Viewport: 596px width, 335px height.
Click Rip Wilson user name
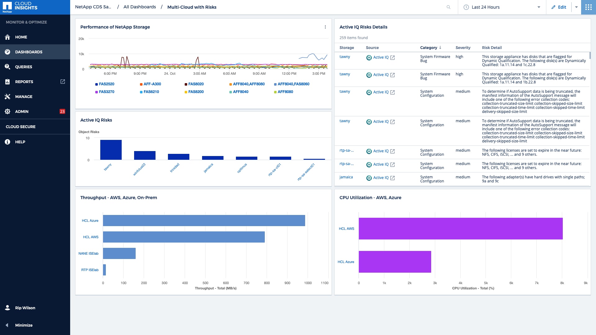[25, 308]
